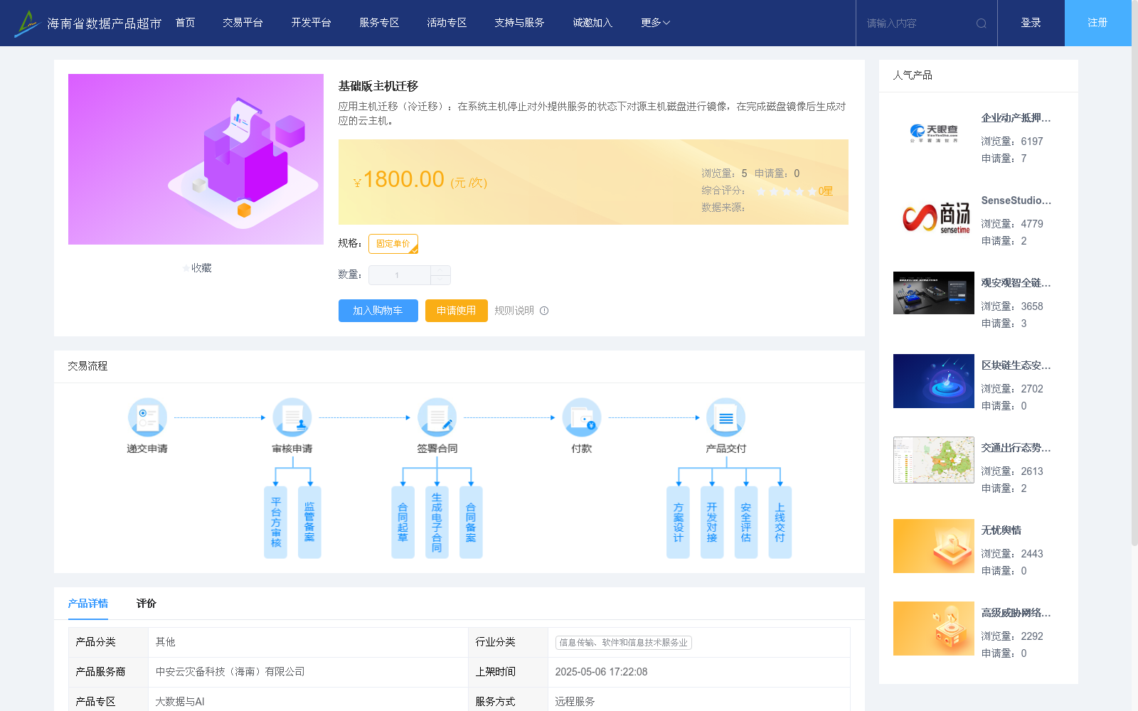Click the 加入购物车 button
This screenshot has width=1138, height=711.
click(378, 311)
